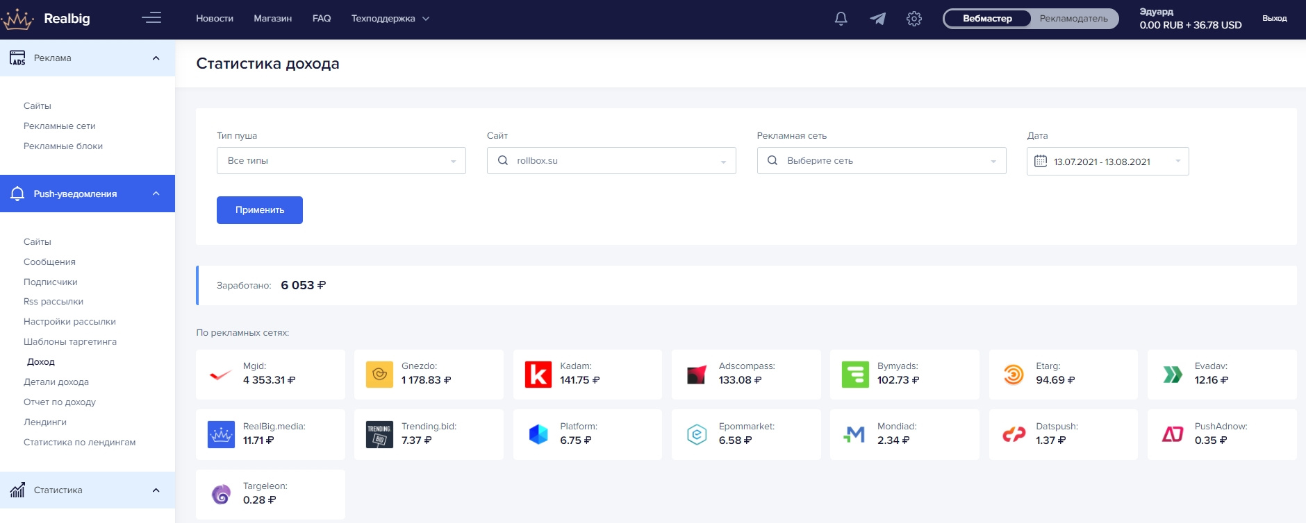Viewport: 1306px width, 523px height.
Task: Click the Mondiad network logo
Action: click(x=855, y=435)
